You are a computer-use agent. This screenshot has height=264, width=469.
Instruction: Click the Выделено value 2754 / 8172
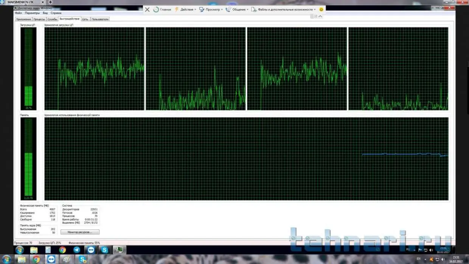[x=91, y=223]
